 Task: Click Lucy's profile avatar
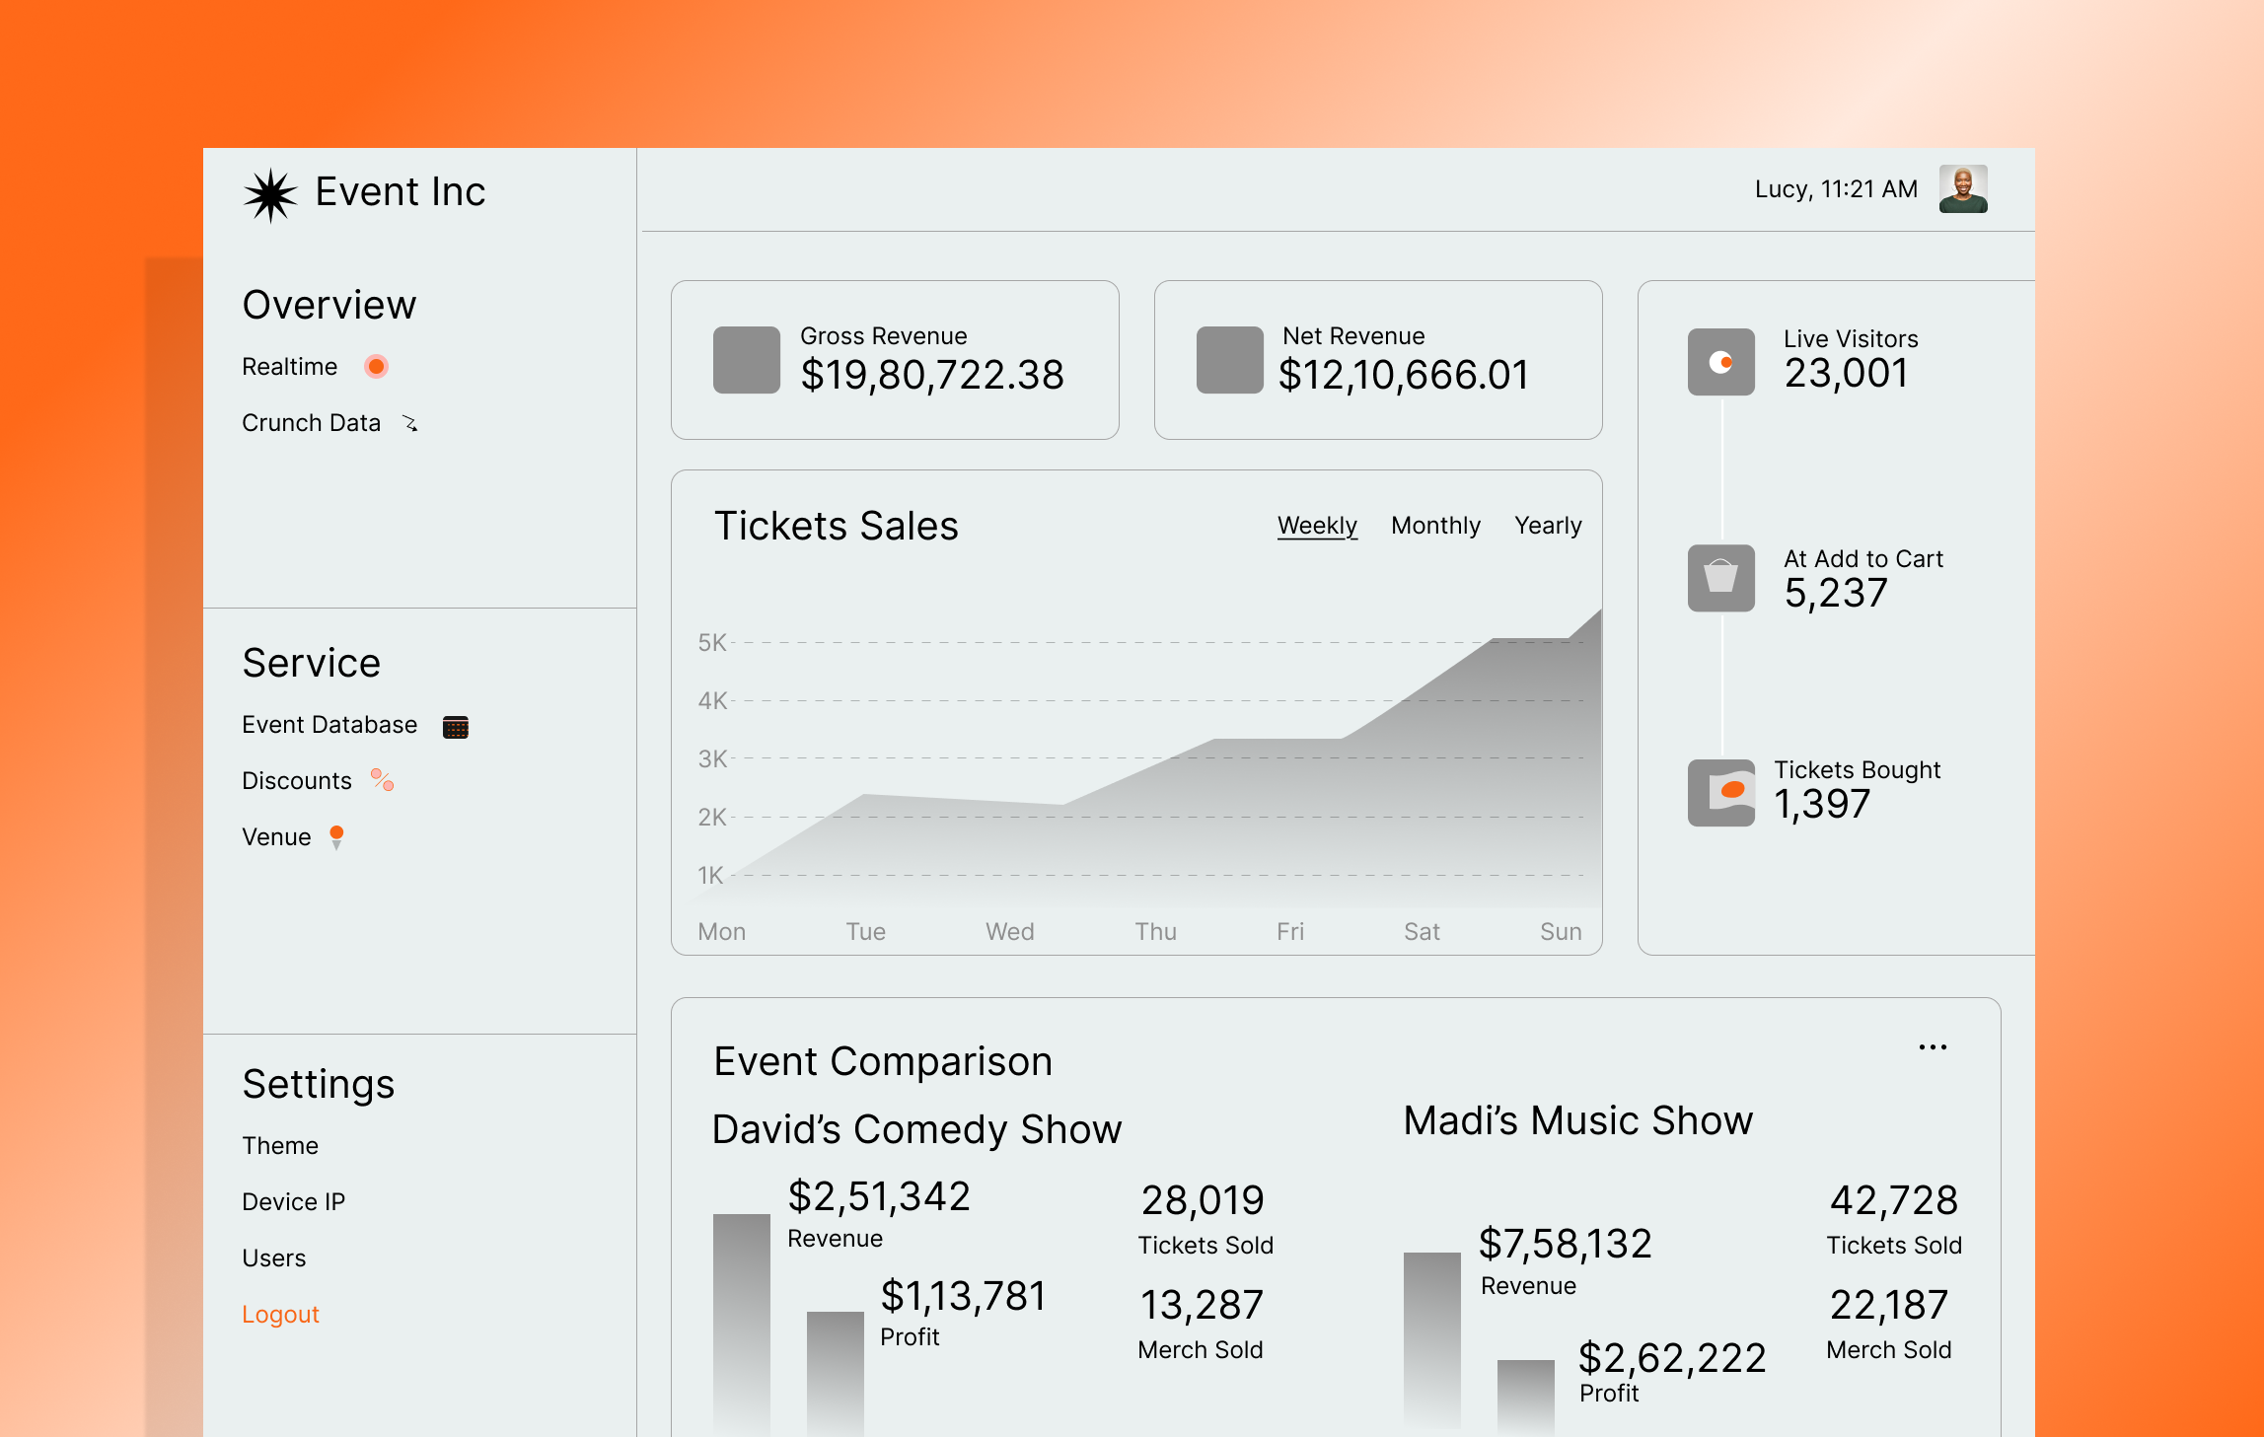click(1964, 188)
